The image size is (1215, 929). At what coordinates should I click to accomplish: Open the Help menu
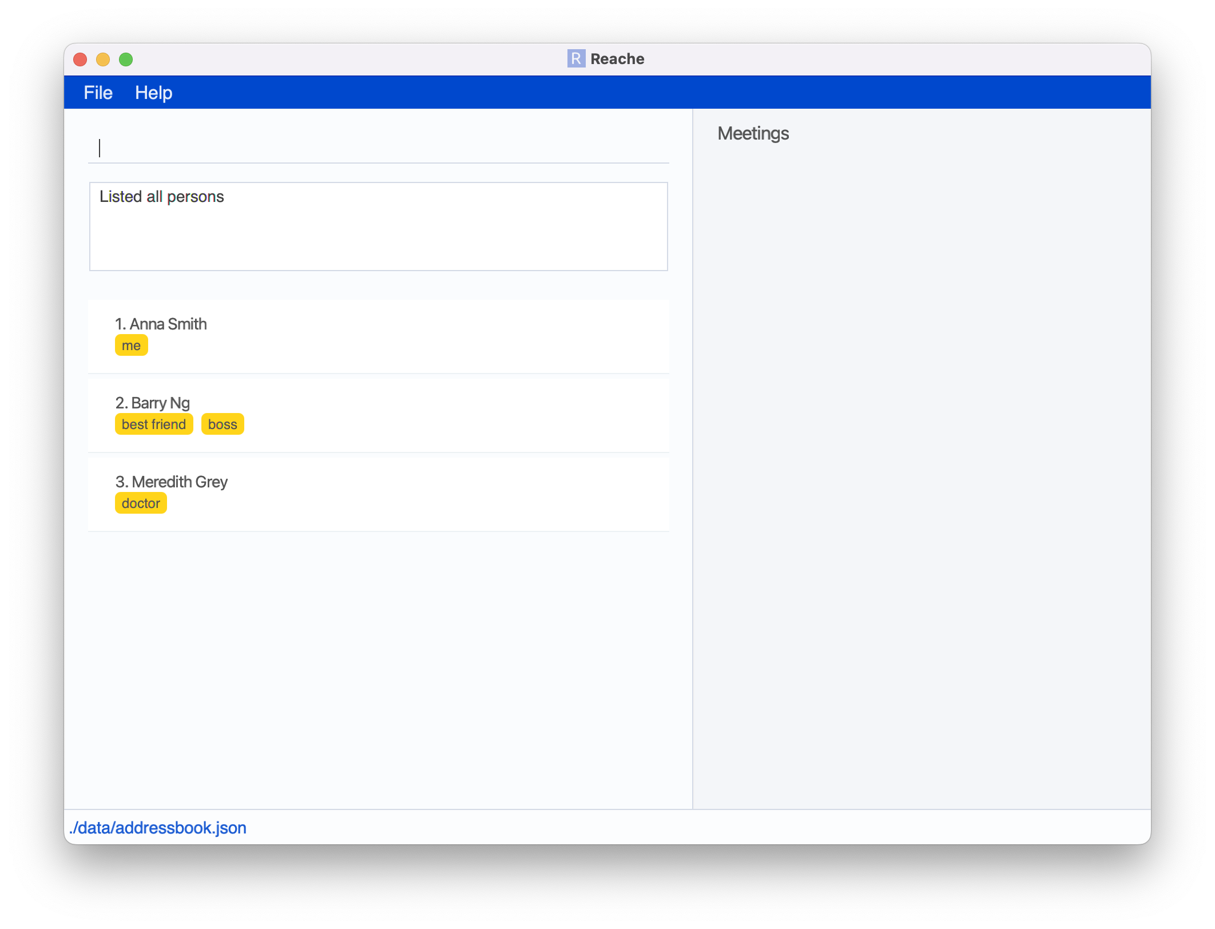(x=153, y=93)
